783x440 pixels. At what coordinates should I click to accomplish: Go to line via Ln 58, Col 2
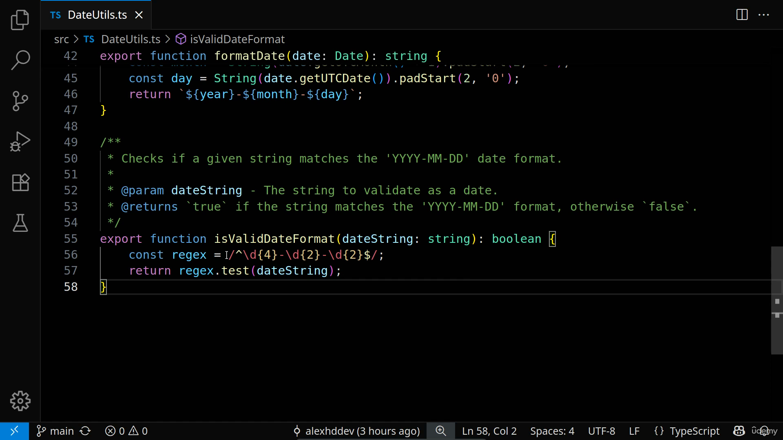[x=489, y=431]
